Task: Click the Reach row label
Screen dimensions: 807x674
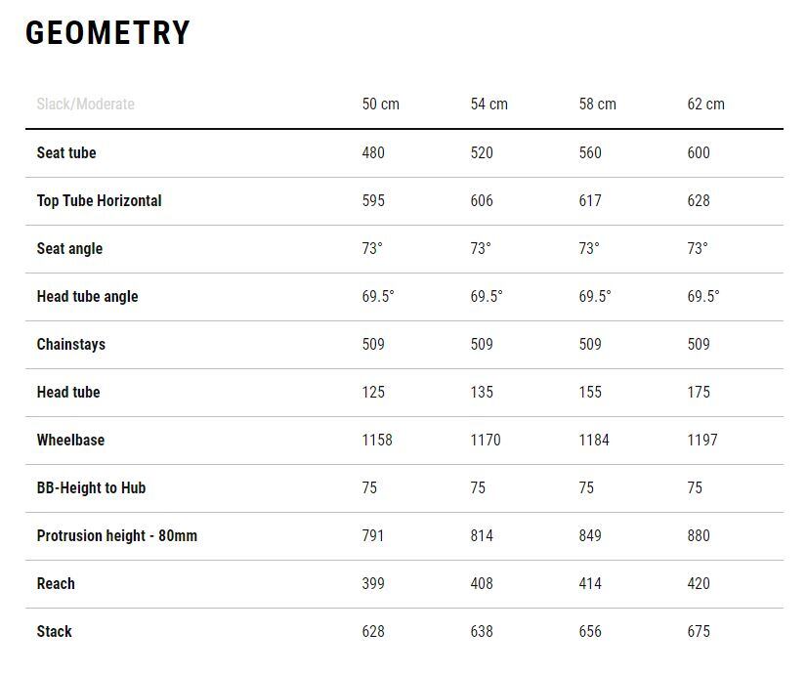Action: click(56, 584)
